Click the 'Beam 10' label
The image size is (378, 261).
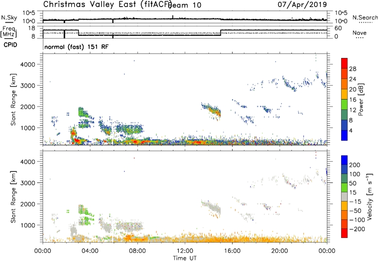185,5
